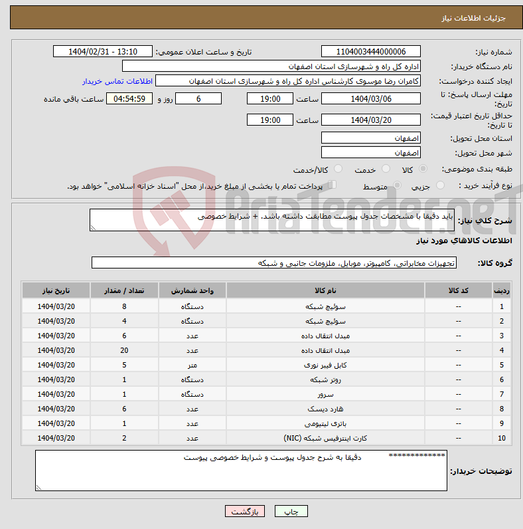Click the general need description text area
This screenshot has height=529, width=523.
tap(272, 220)
